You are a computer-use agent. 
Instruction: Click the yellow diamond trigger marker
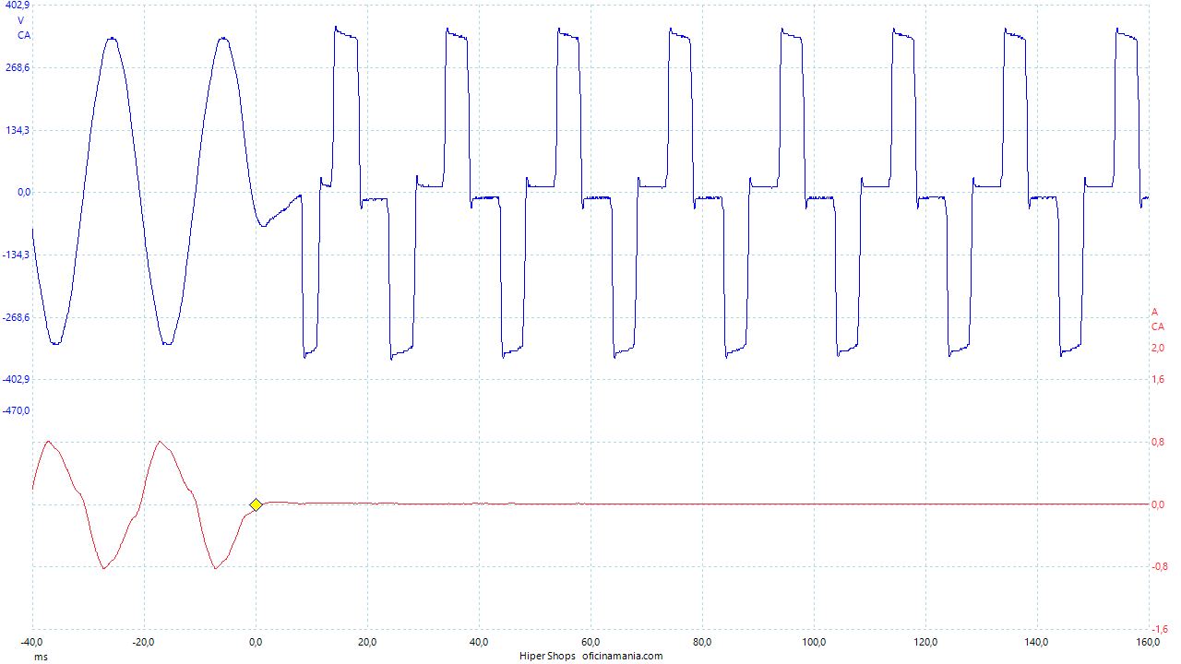pos(256,504)
